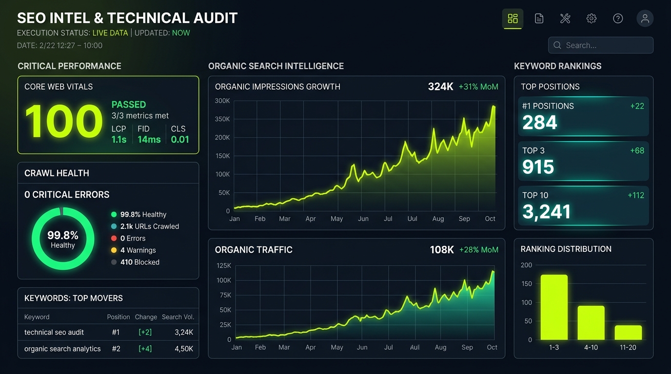Click the FID value "14ms"

149,139
